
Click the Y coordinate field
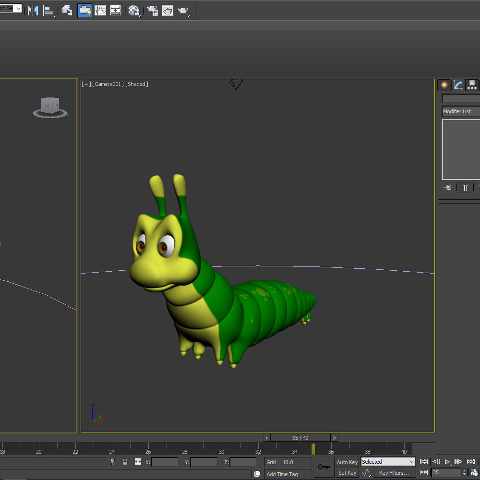(x=204, y=462)
